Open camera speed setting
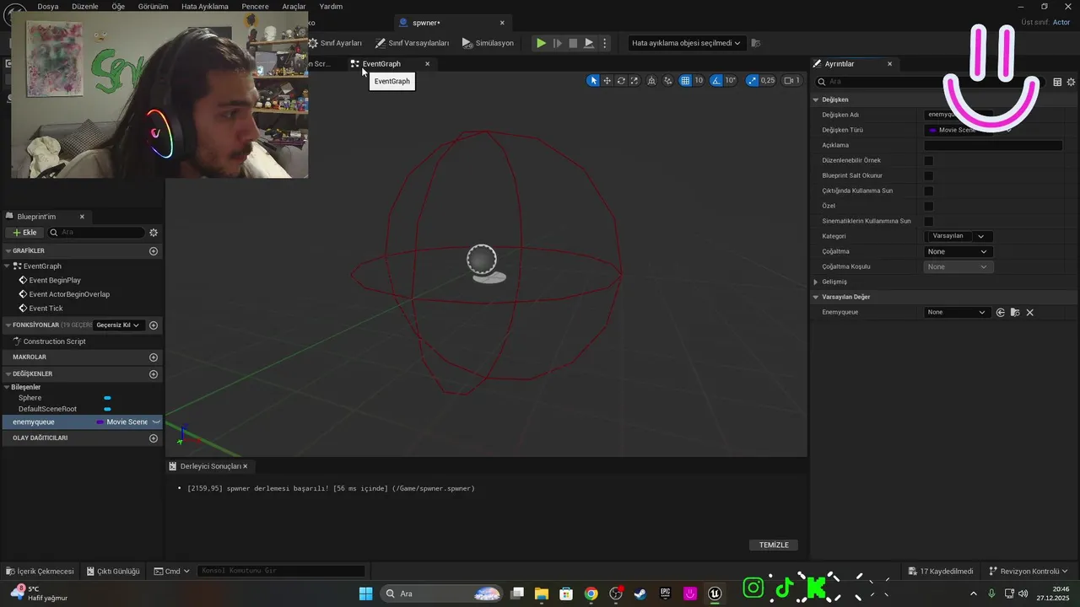Viewport: 1080px width, 607px height. click(791, 81)
